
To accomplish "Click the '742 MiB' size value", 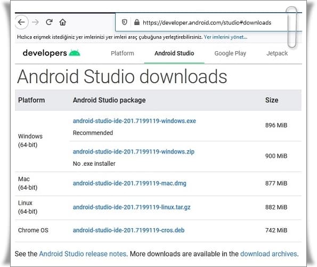I will (276, 230).
